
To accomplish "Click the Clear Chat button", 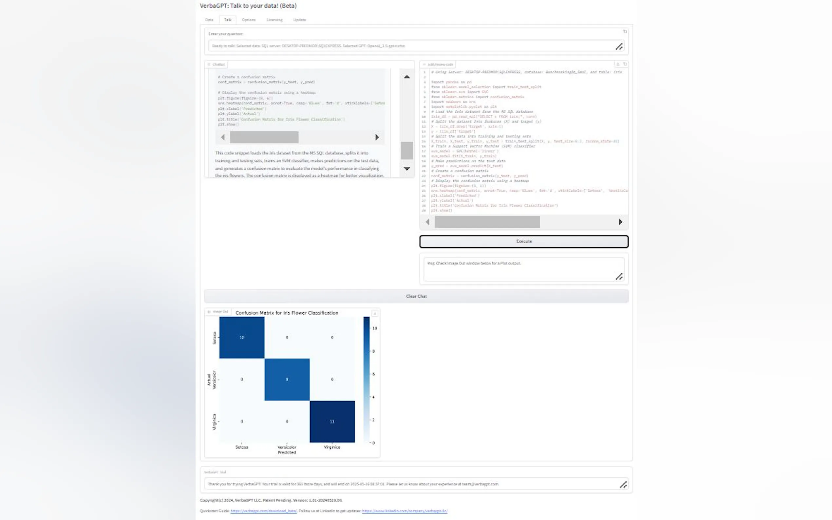I will 416,296.
